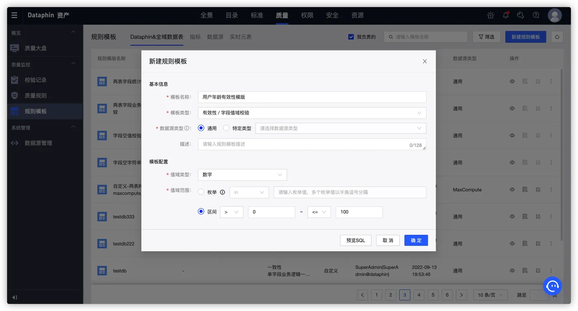Open the help question-mark icon
Viewport: 578px width, 311px height.
coord(536,15)
